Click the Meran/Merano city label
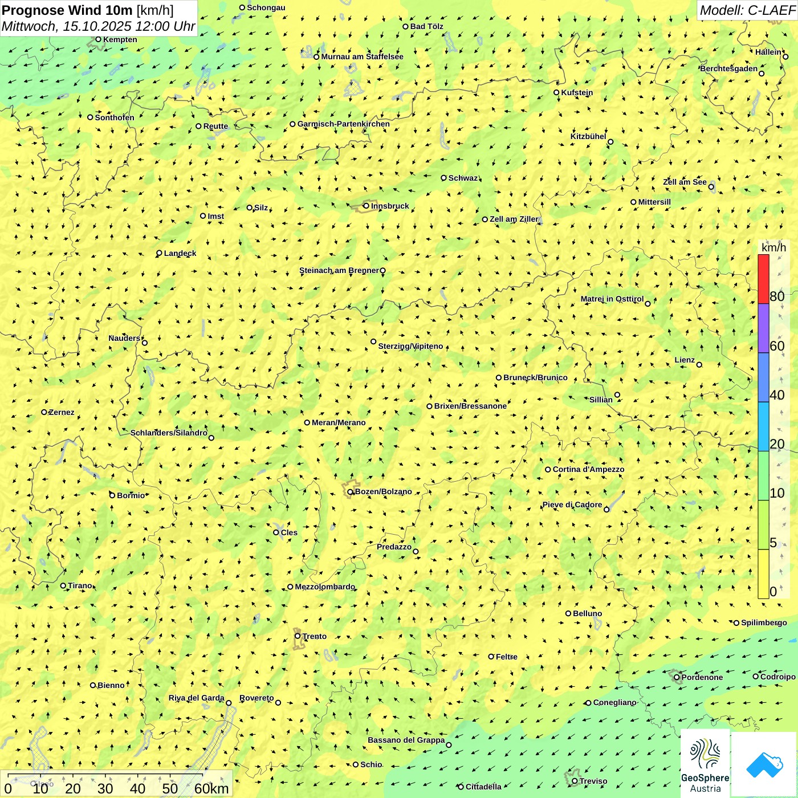798x798 pixels. 339,422
